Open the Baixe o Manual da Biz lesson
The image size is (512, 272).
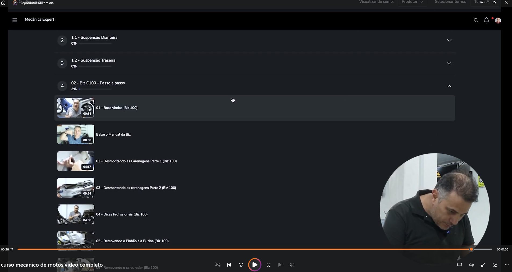(x=113, y=135)
